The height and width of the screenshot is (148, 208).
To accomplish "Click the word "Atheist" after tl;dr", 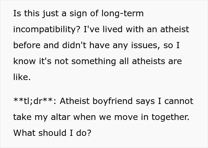I will [75, 101].
